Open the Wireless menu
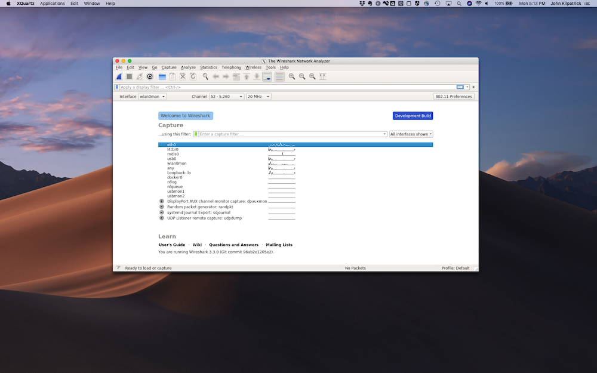 pyautogui.click(x=253, y=67)
